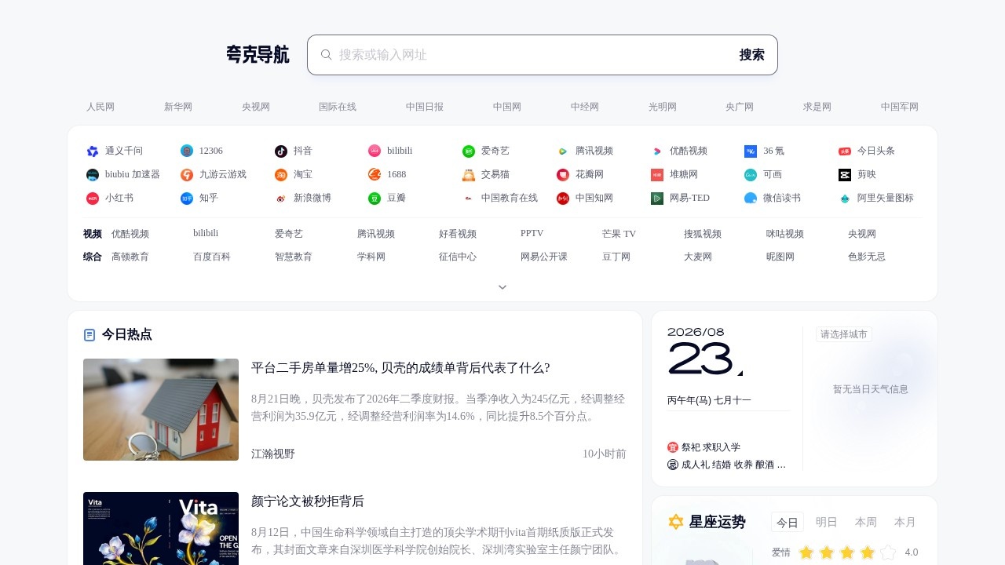Viewport: 1005px width, 565px height.
Task: Open the 九游云游戏 icon
Action: [x=187, y=174]
